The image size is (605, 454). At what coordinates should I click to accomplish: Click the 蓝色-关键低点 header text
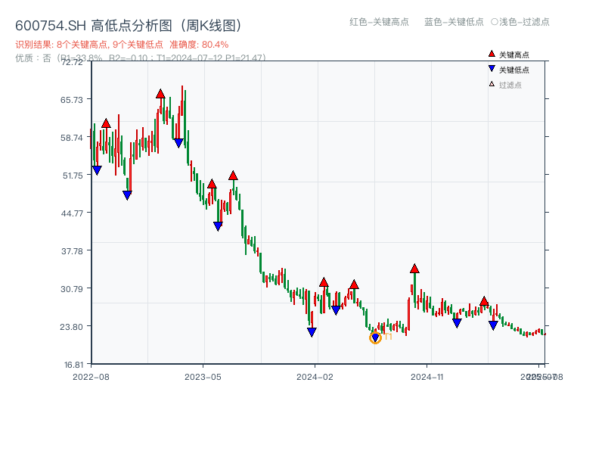(454, 22)
